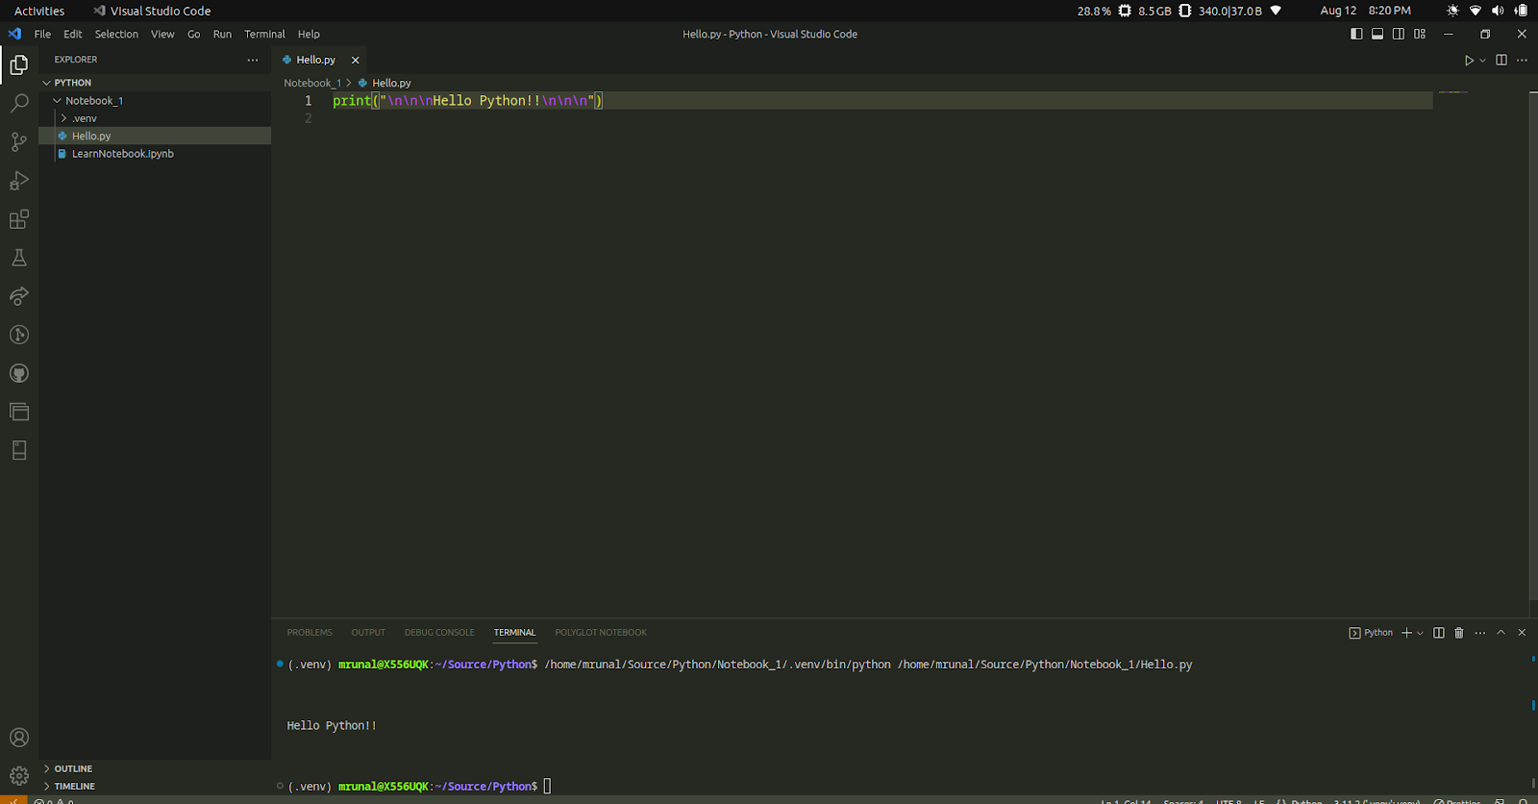Split the terminal panel
This screenshot has height=804, width=1538.
(x=1439, y=633)
